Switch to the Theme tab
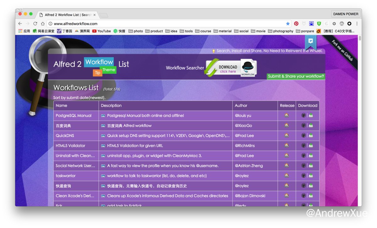Viewport: 377px width, 228px height. click(109, 70)
